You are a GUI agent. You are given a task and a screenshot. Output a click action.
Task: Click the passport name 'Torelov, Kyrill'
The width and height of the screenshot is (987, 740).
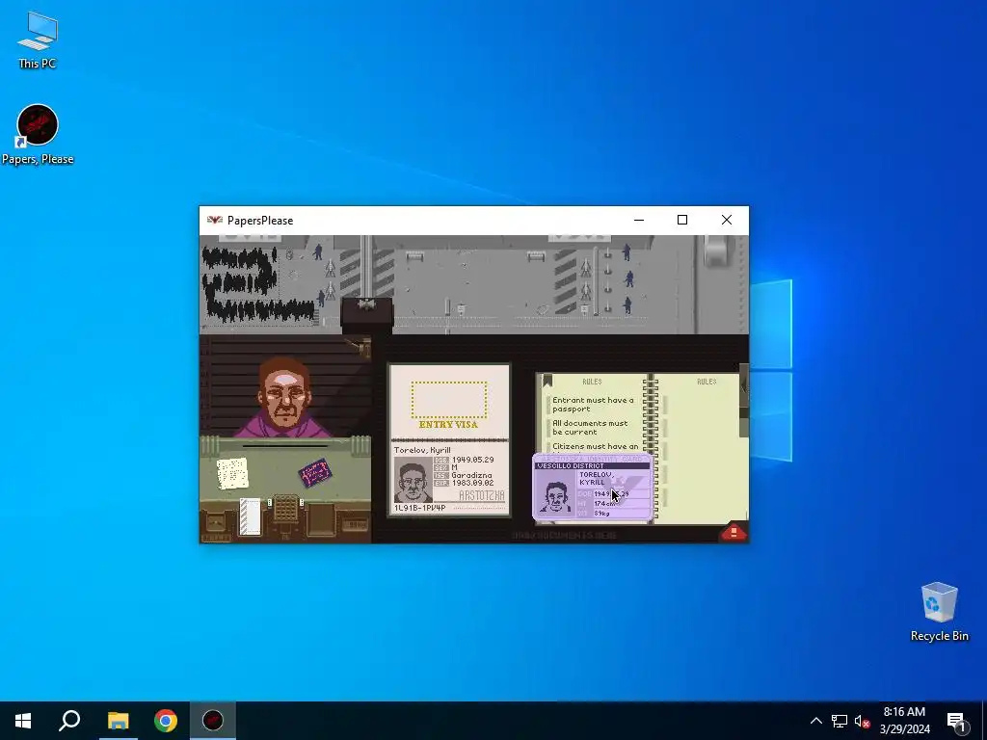pyautogui.click(x=422, y=450)
